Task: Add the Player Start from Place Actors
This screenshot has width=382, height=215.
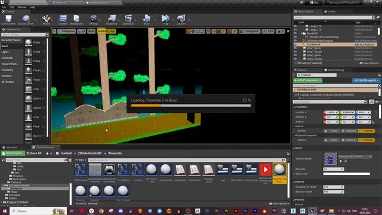Action: 35,79
